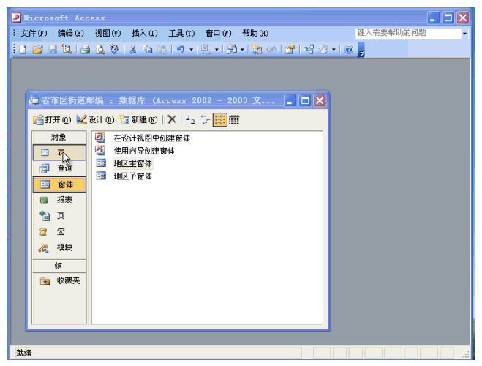Open the 文件 menu
The height and width of the screenshot is (366, 482).
34,33
